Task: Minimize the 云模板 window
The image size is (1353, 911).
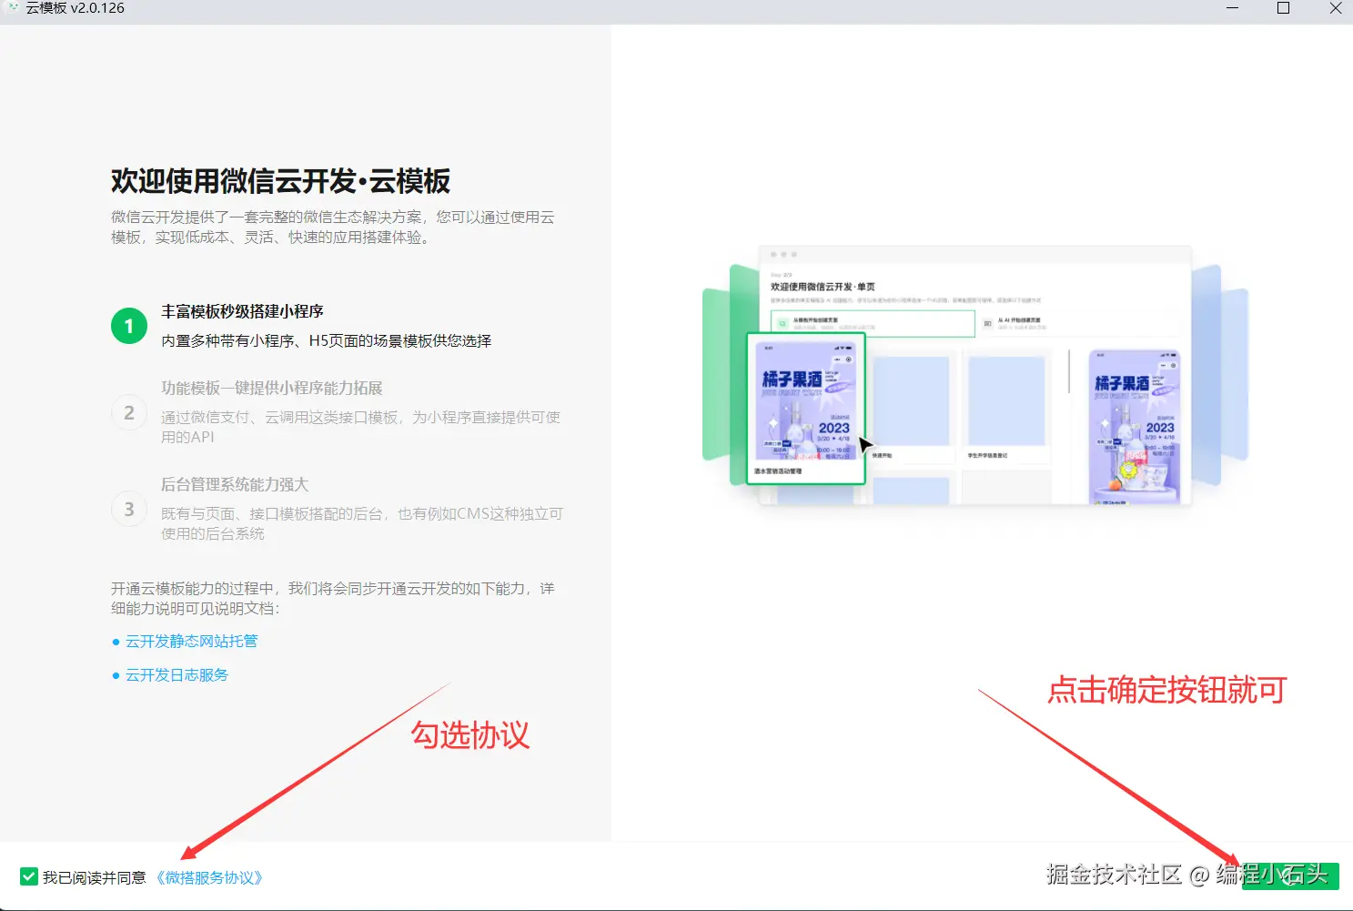Action: click(1233, 8)
